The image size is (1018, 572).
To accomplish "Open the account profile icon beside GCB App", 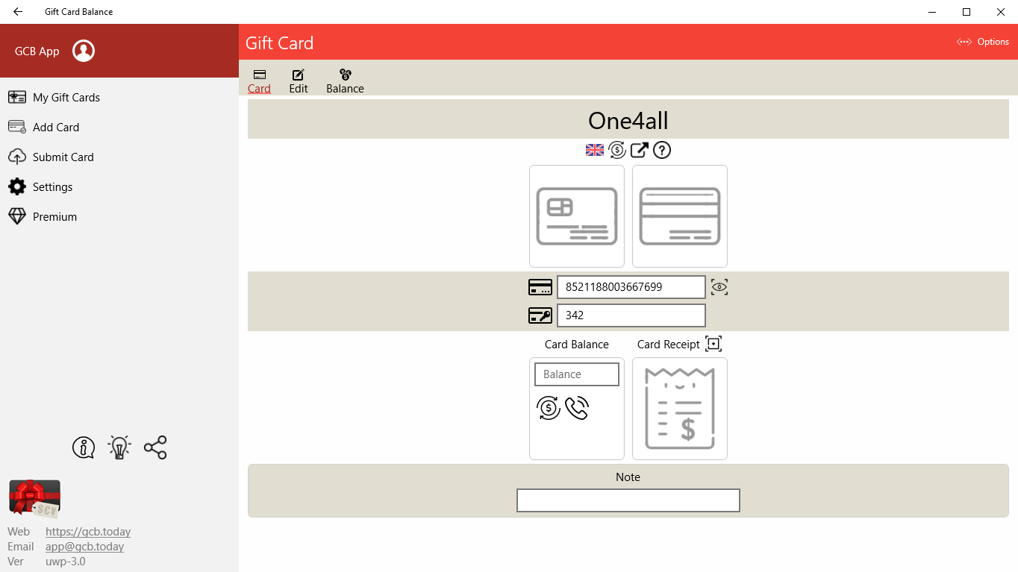I will click(x=83, y=51).
